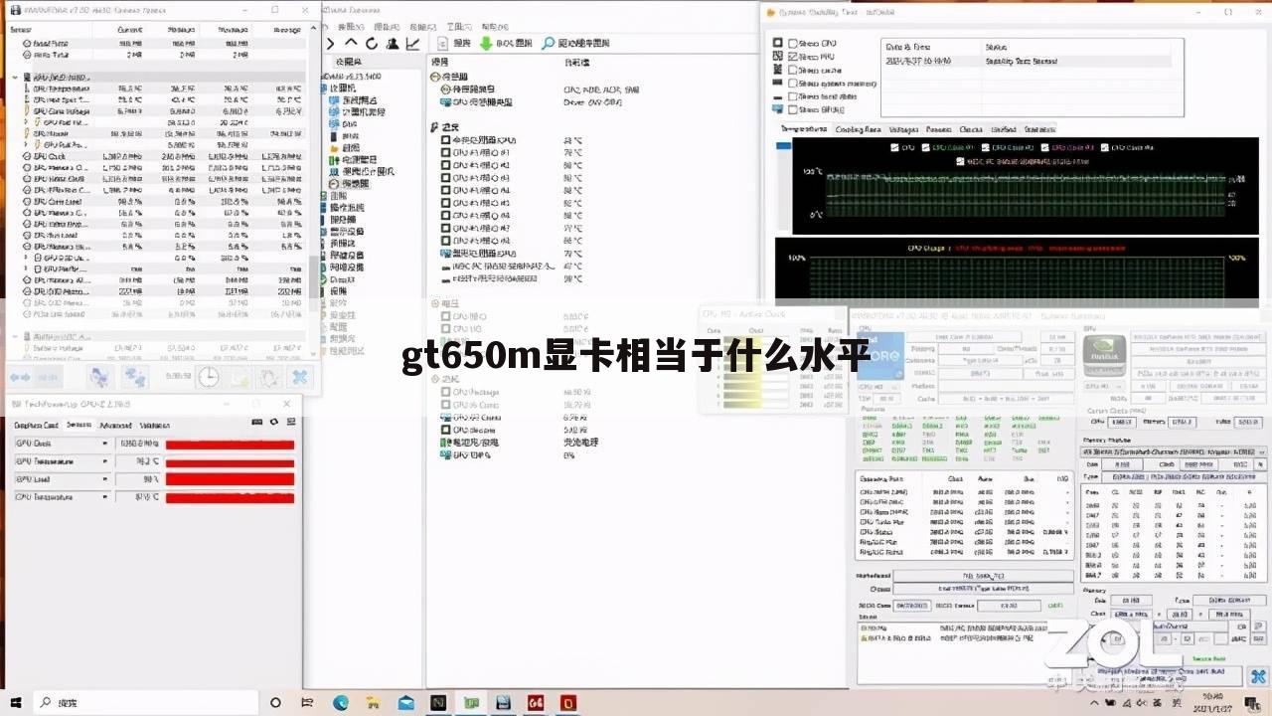
Task: Click the GPU Load red graph bar
Action: click(230, 479)
